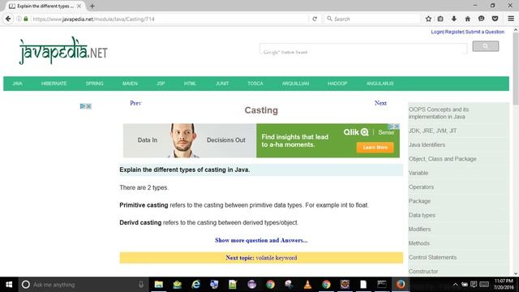Open VLC media player from taskbar
519x292 pixels.
pyautogui.click(x=307, y=285)
